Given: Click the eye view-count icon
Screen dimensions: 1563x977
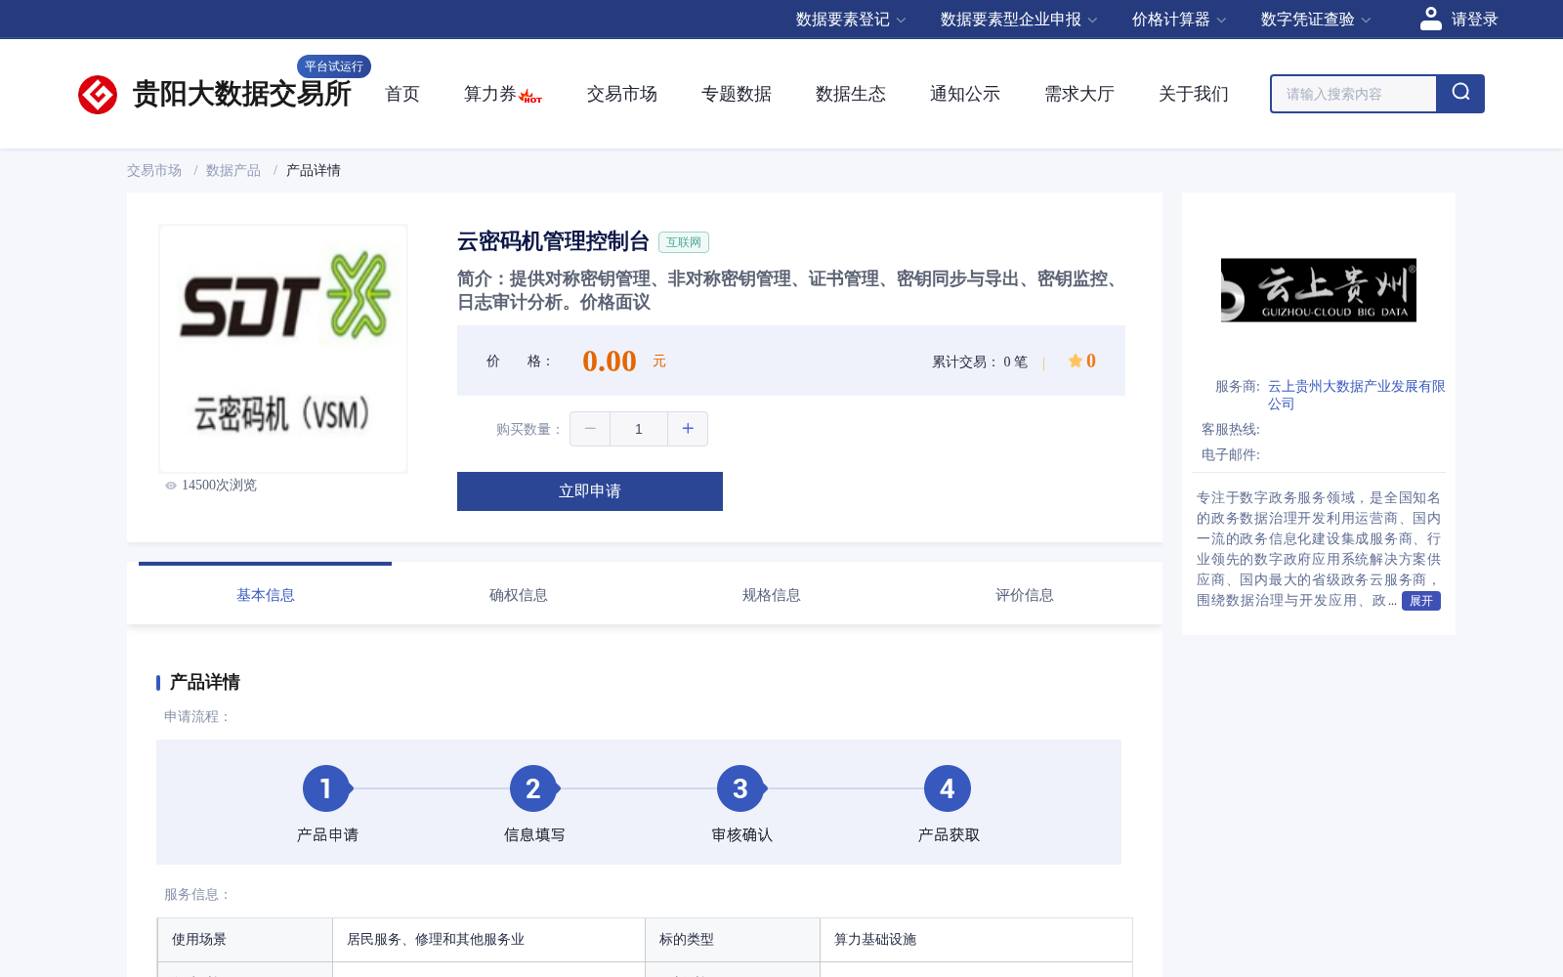Looking at the screenshot, I should point(171,486).
